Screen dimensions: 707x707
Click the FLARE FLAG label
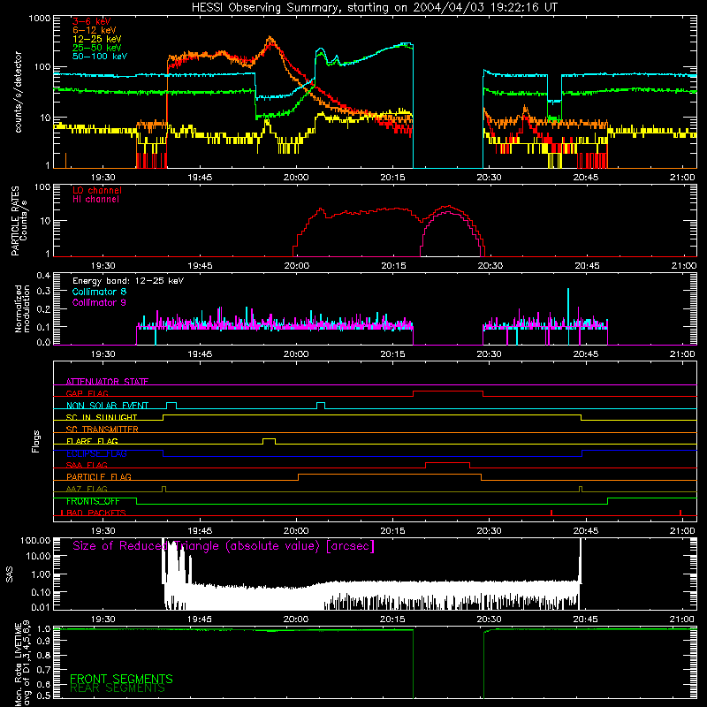(92, 441)
